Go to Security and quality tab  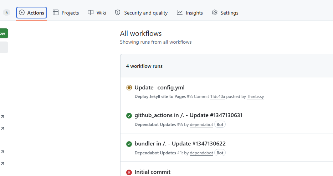click(141, 13)
